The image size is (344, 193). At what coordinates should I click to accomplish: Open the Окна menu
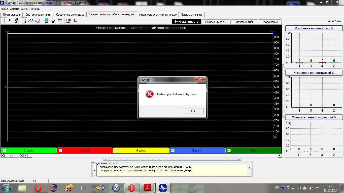point(24,9)
